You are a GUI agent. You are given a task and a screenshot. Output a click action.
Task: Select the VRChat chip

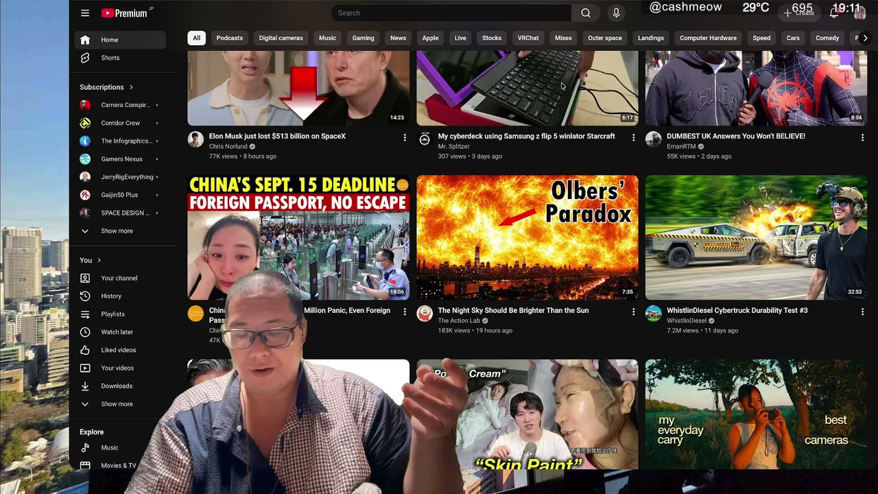(527, 38)
